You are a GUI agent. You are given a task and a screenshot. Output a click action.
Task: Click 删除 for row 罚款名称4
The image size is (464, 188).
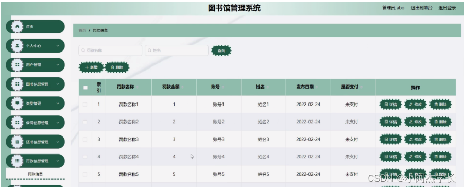[441, 156]
